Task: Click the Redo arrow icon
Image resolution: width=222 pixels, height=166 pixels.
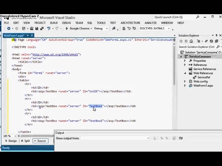Action: 57,28
